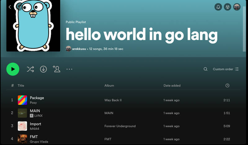248x145 pixels.
Task: Click track number 3 to play Import
Action: point(12,126)
